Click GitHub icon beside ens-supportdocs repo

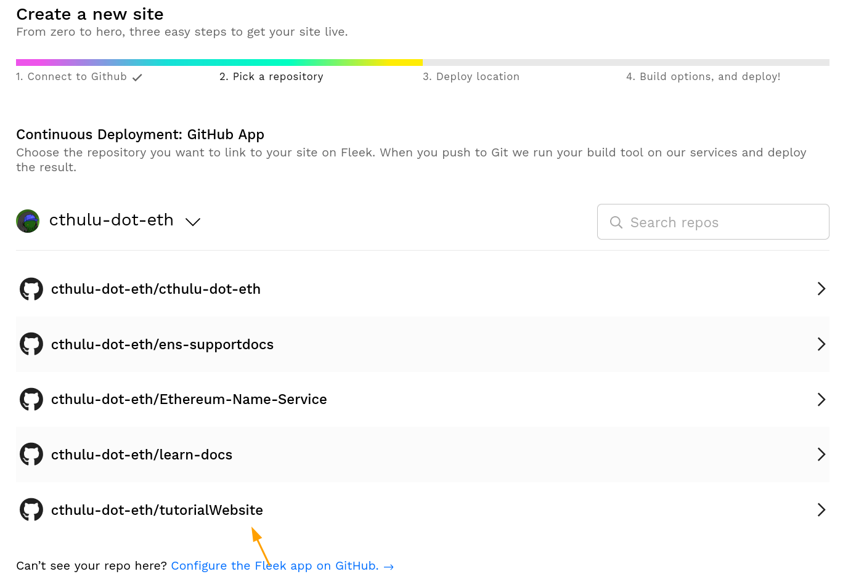click(x=31, y=344)
